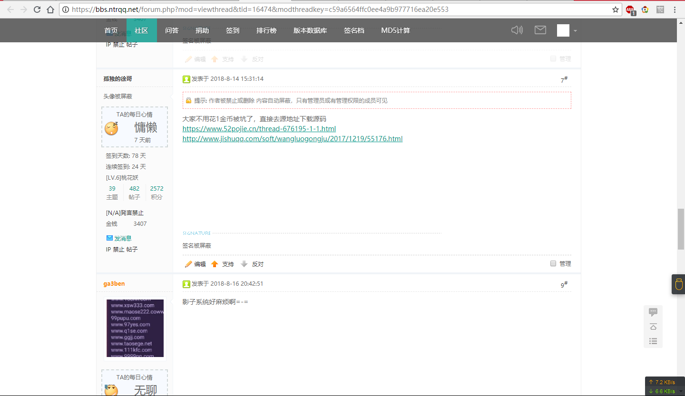The height and width of the screenshot is (396, 685).
Task: Click 发表于 2018-8-14 15:31:14 text
Action: click(x=227, y=79)
